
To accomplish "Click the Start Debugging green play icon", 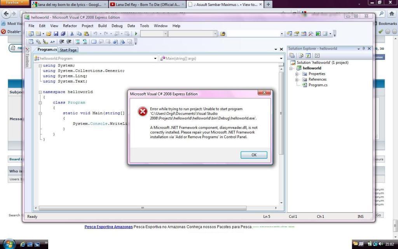I will [136, 34].
